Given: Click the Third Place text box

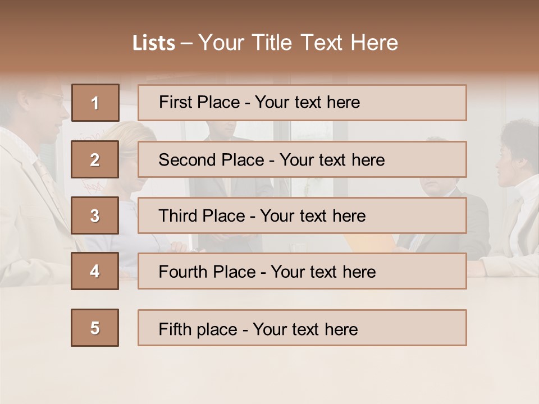Looking at the screenshot, I should 302,215.
